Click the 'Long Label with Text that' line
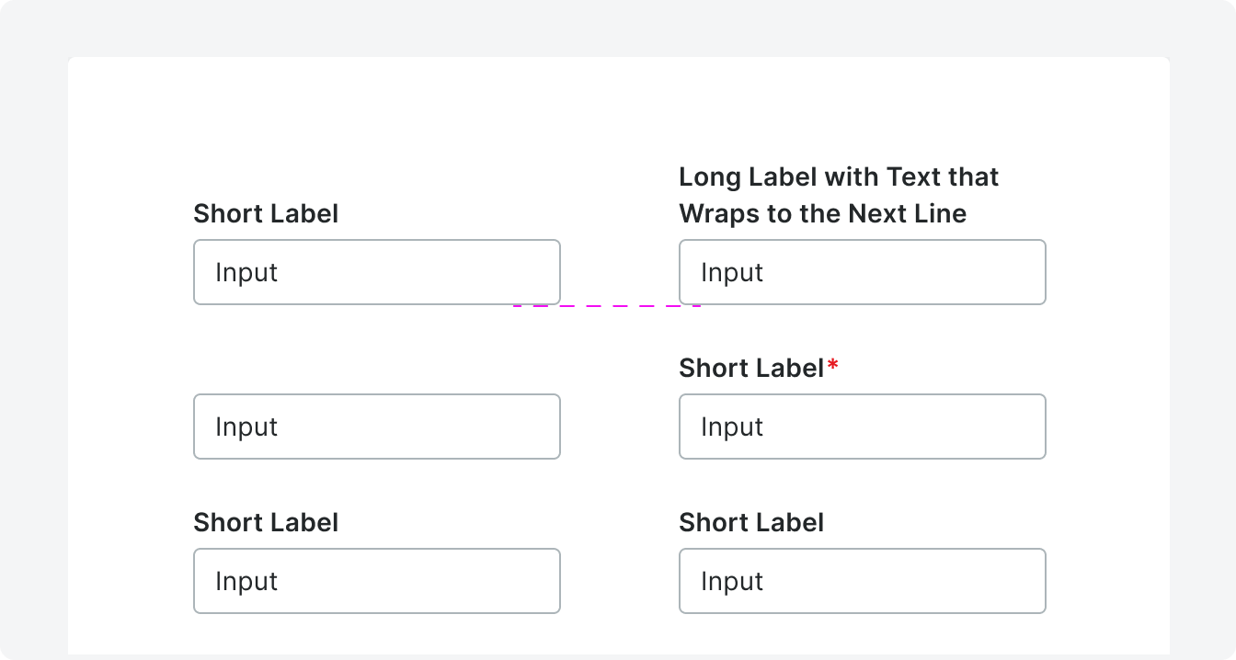 [838, 176]
